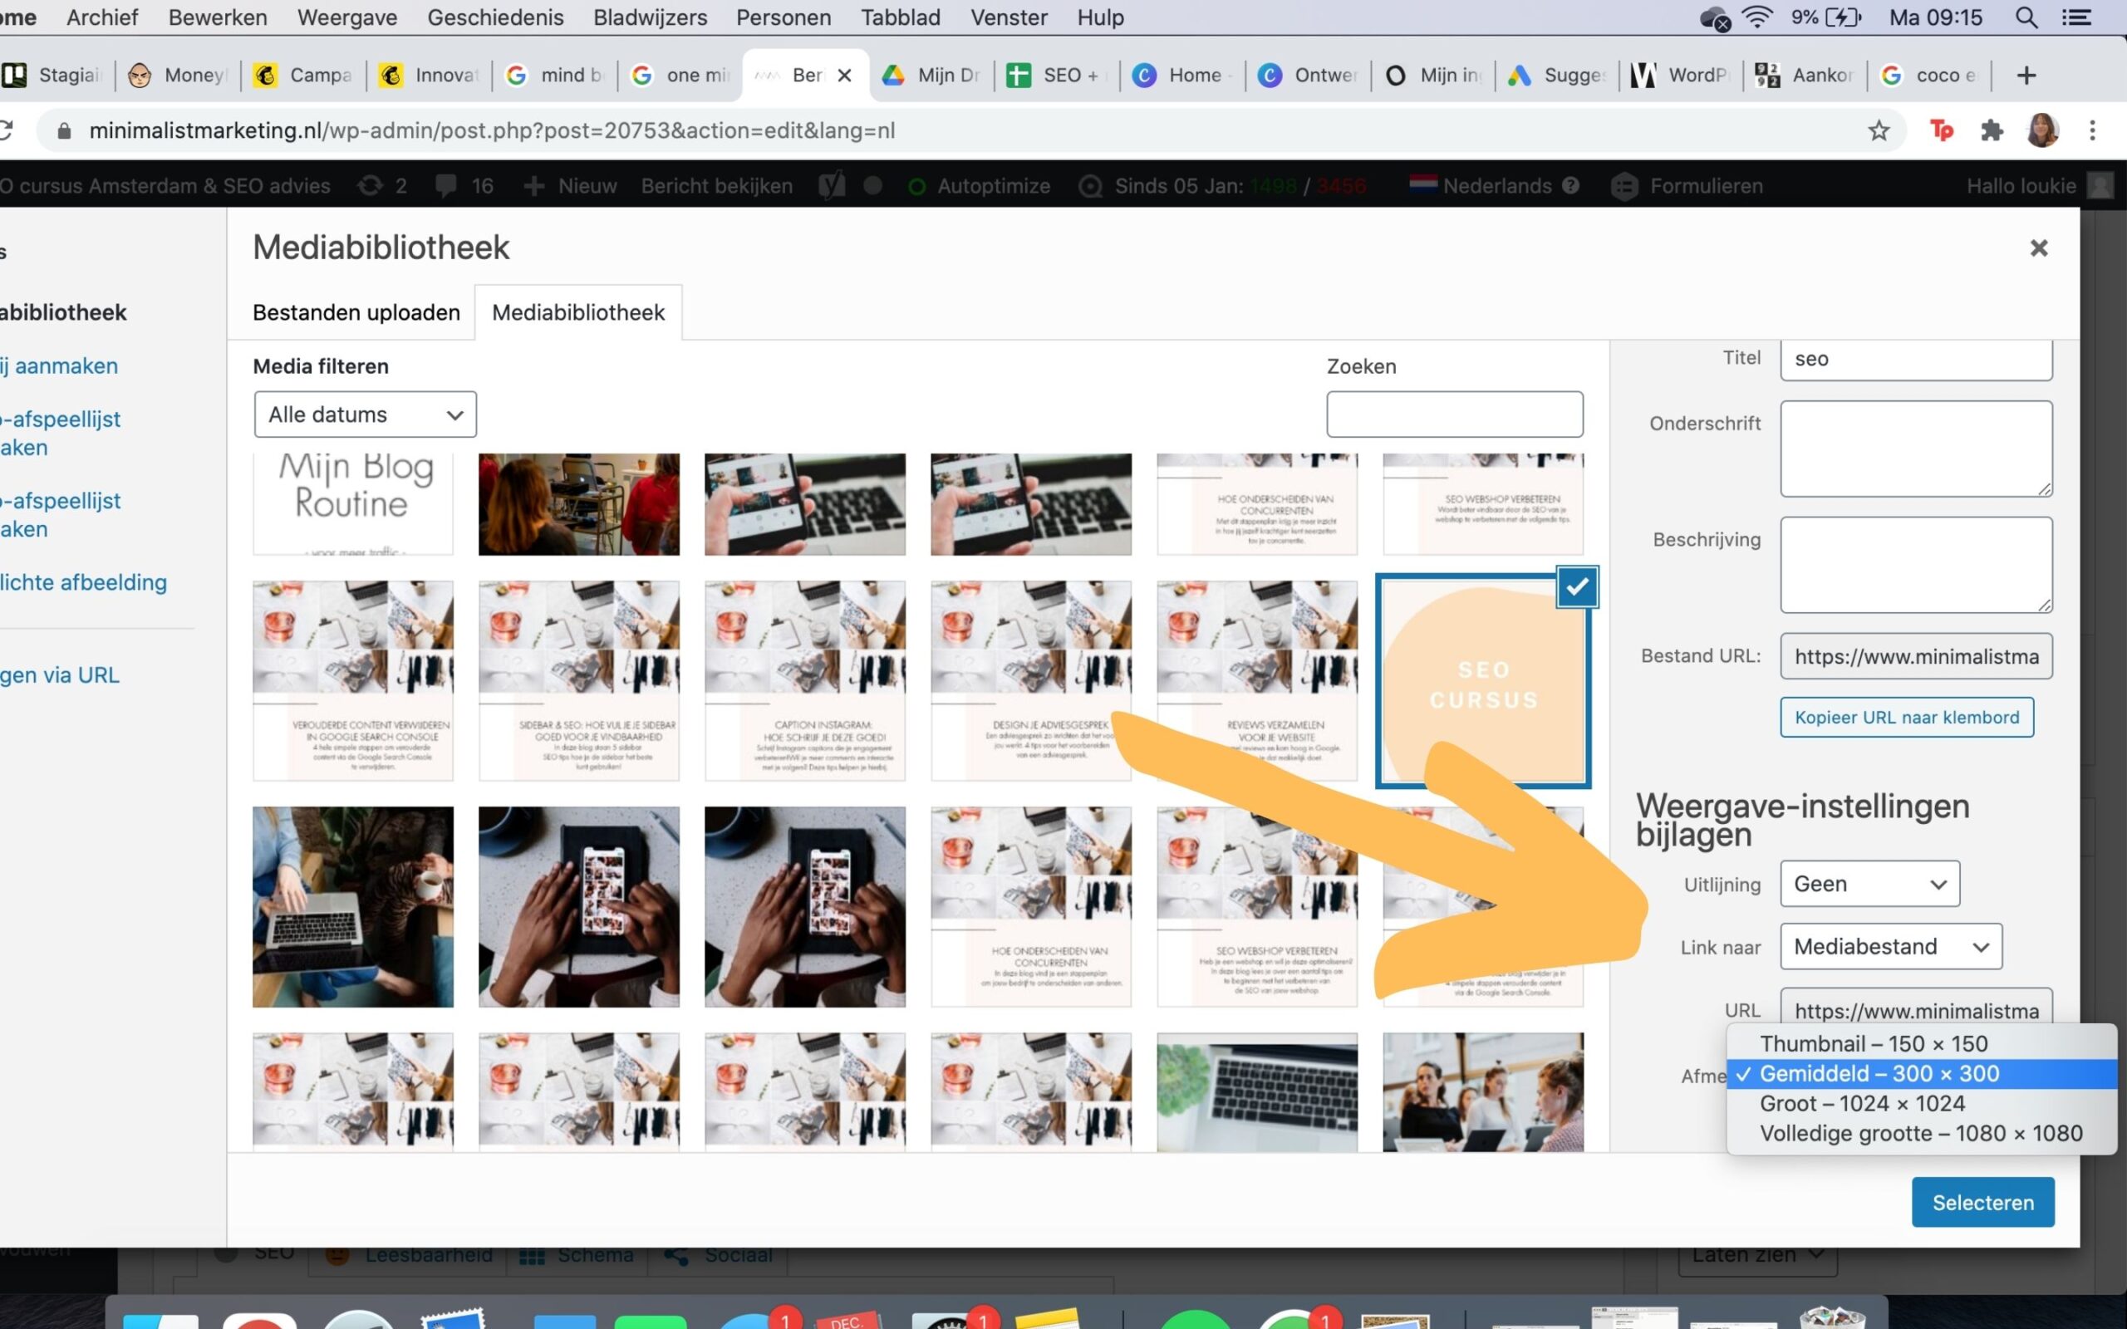Screen dimensions: 2127x1329
Task: Click the Nieuw link in admin bar
Action: coord(571,185)
